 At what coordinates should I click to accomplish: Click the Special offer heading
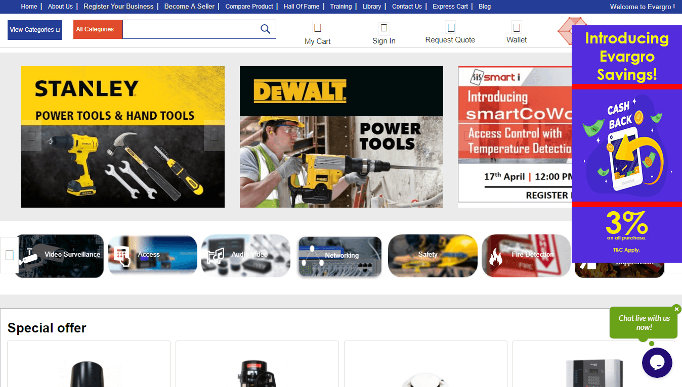click(47, 328)
